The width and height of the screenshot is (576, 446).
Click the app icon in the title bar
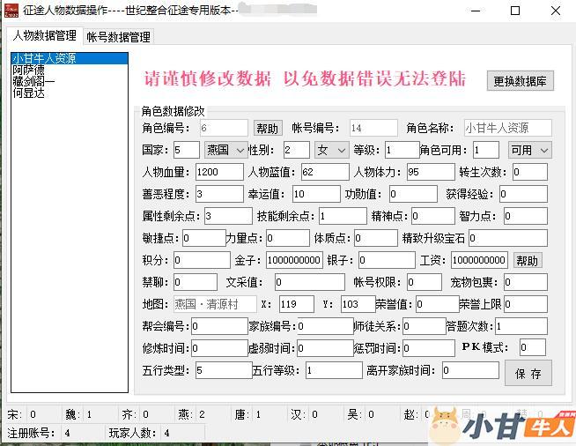tap(12, 11)
